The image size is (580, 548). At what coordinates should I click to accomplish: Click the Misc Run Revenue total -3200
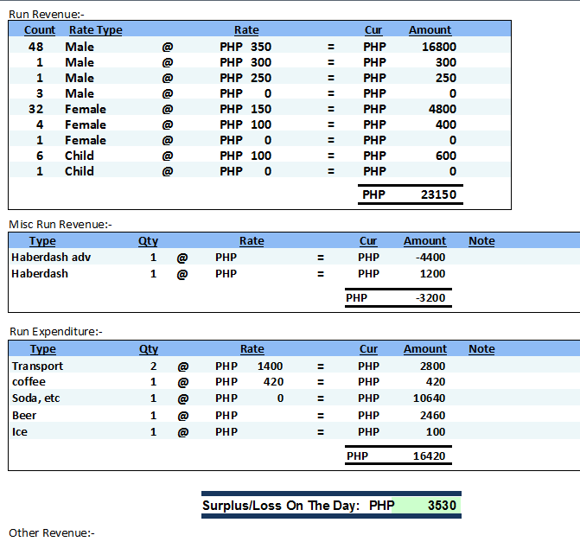430,298
